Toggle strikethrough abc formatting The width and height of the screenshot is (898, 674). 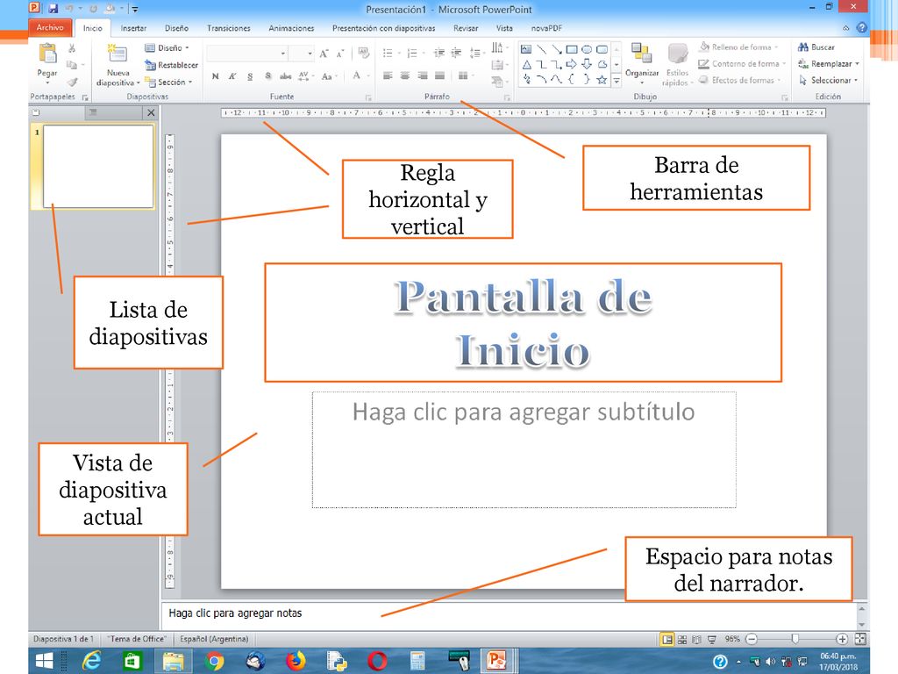(285, 76)
